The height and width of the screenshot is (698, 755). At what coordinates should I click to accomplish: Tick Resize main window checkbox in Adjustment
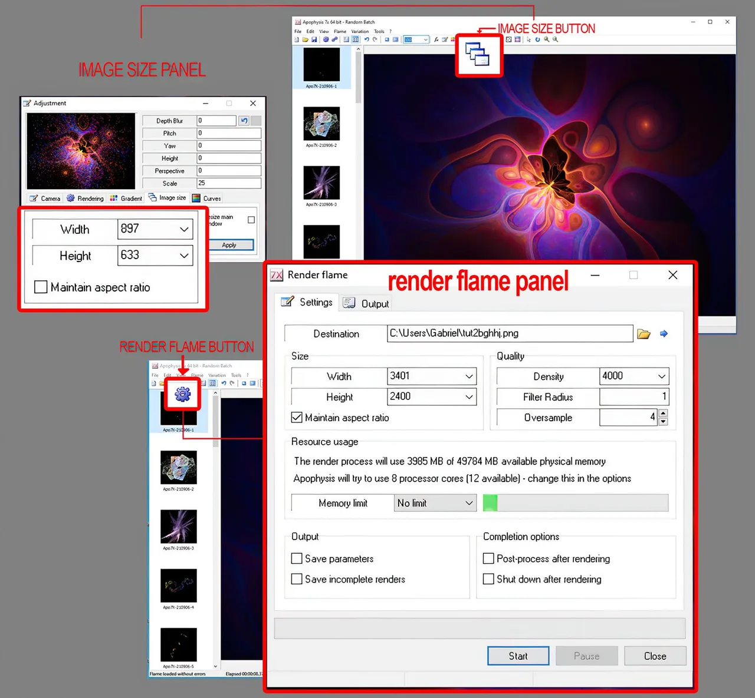(251, 220)
